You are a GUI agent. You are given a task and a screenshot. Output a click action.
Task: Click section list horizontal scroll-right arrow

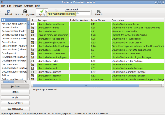pos(26,82)
